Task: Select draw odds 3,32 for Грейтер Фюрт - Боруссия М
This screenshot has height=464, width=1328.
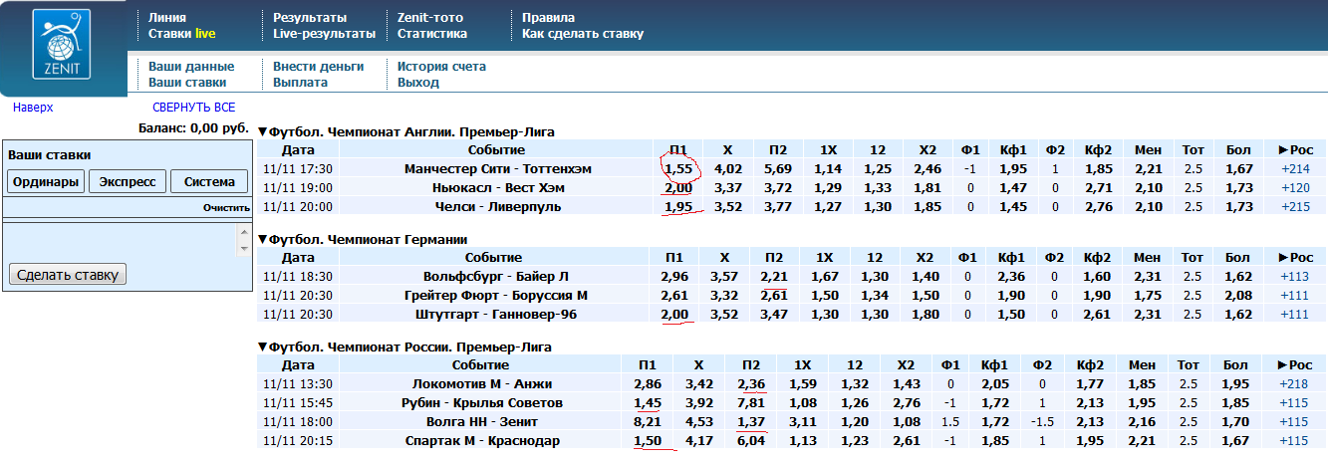Action: point(724,296)
